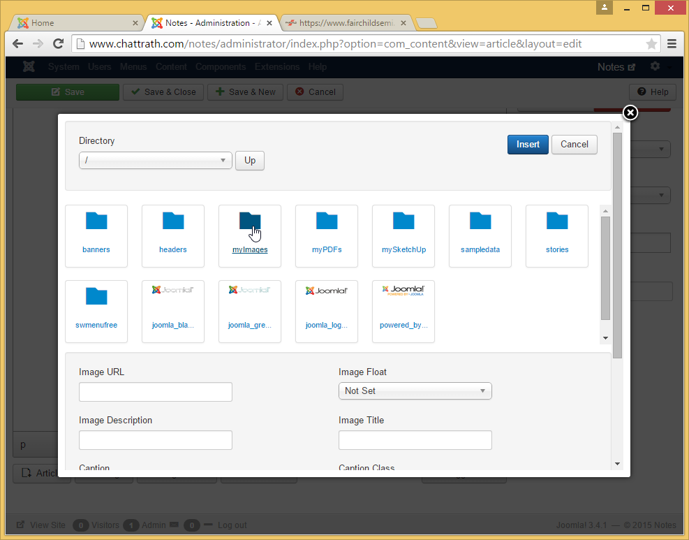Focus the Image URL input field
This screenshot has width=689, height=540.
click(156, 392)
